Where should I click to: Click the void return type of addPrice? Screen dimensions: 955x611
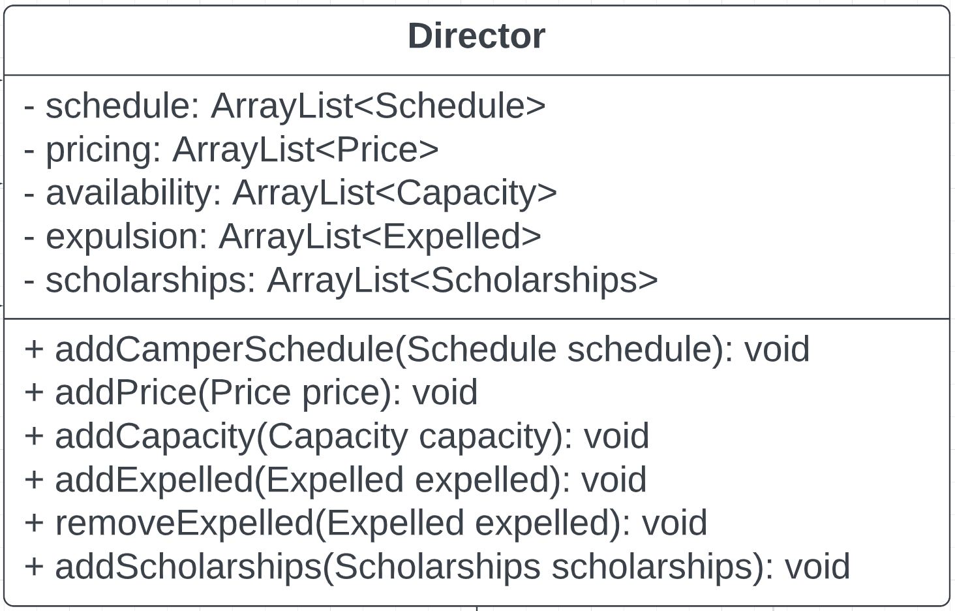point(445,392)
